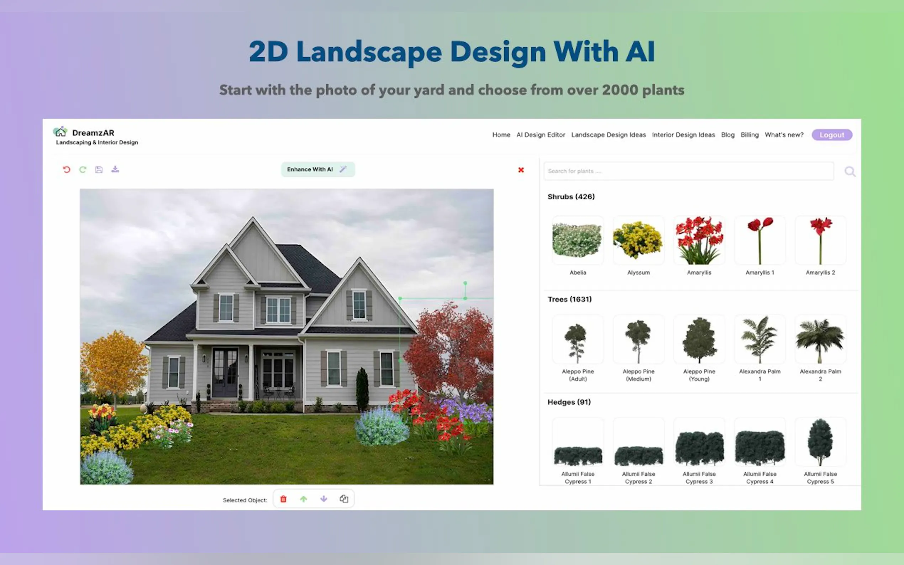Duplicate the selected object
This screenshot has height=565, width=904.
pos(344,499)
